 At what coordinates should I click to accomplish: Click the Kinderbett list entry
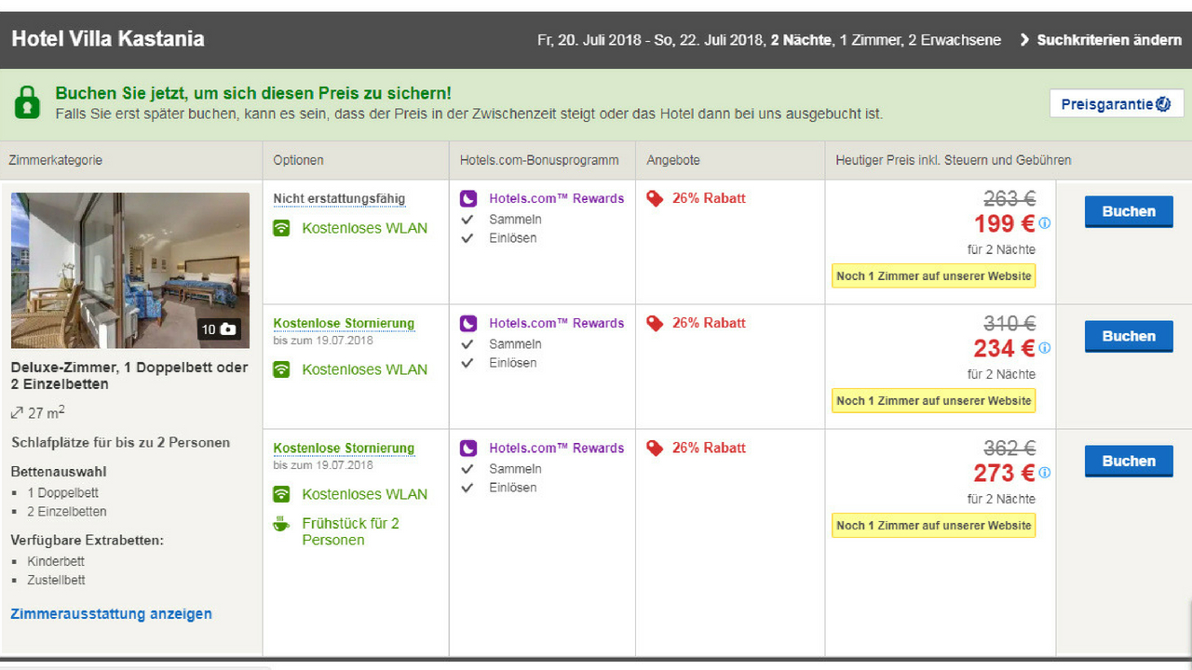coord(56,562)
